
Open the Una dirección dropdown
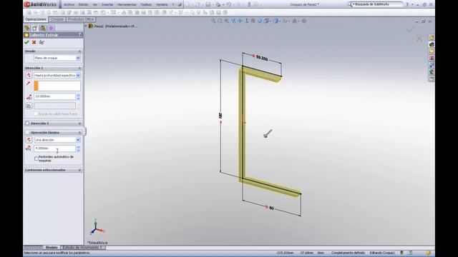[x=78, y=140]
